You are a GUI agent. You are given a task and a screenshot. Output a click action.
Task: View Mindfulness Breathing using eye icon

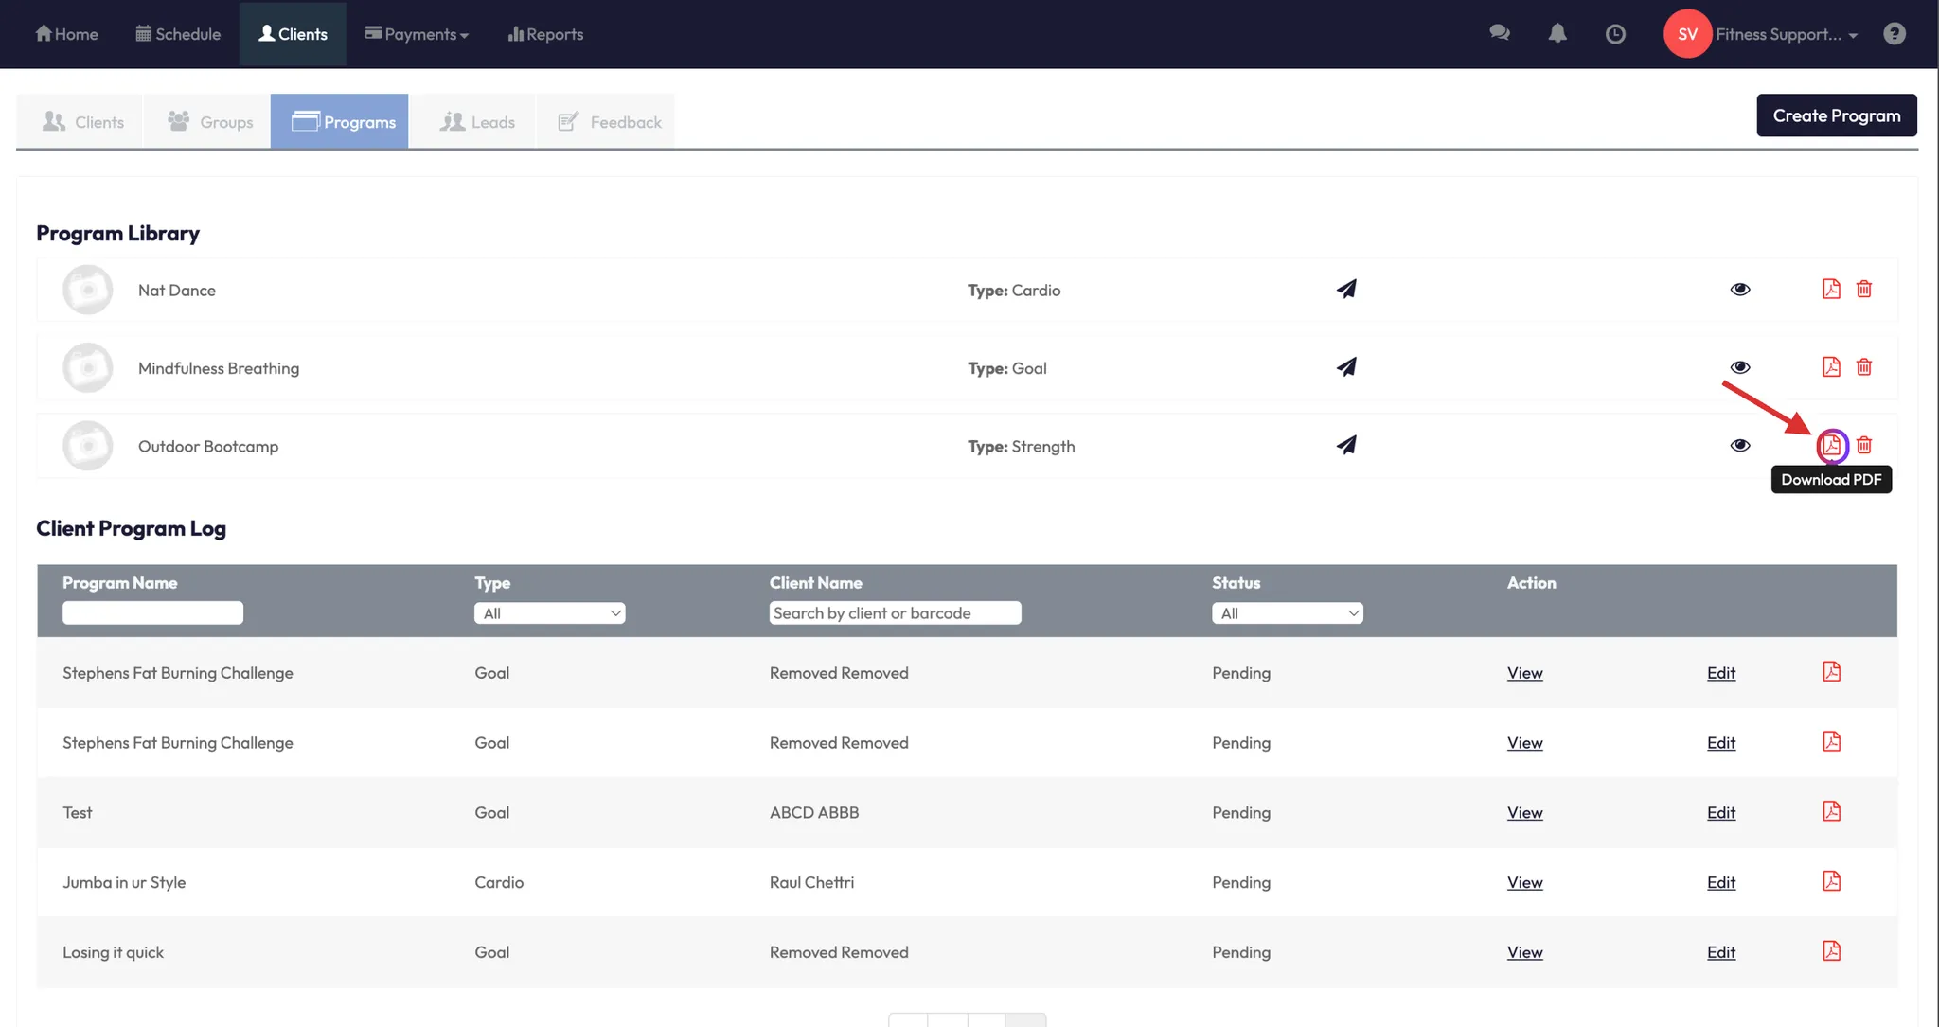coord(1739,367)
